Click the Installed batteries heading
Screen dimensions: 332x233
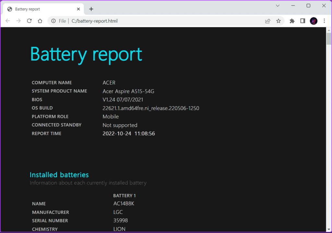59,175
